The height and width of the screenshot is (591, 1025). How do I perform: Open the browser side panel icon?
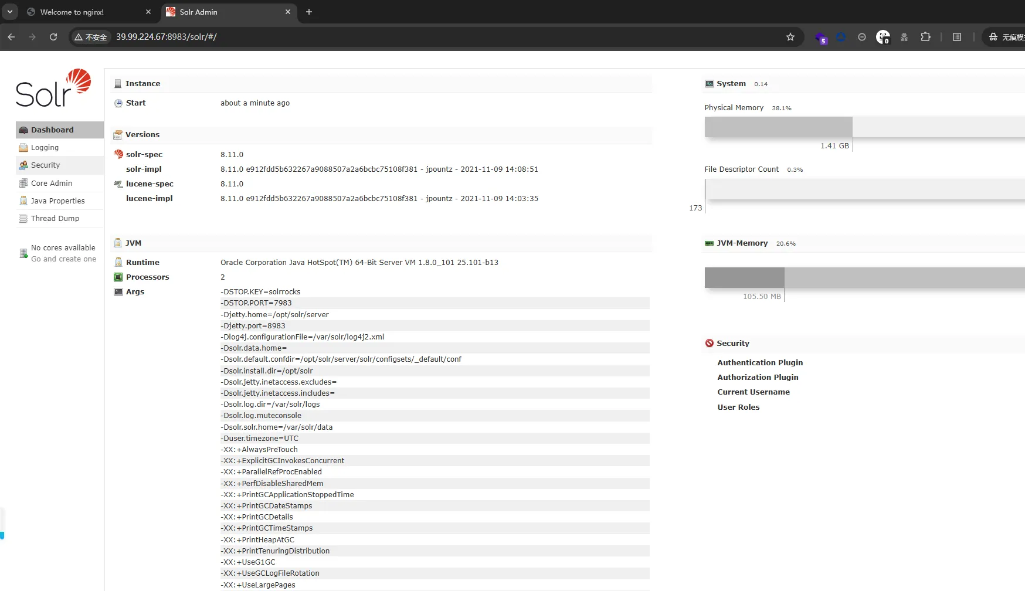click(x=957, y=37)
